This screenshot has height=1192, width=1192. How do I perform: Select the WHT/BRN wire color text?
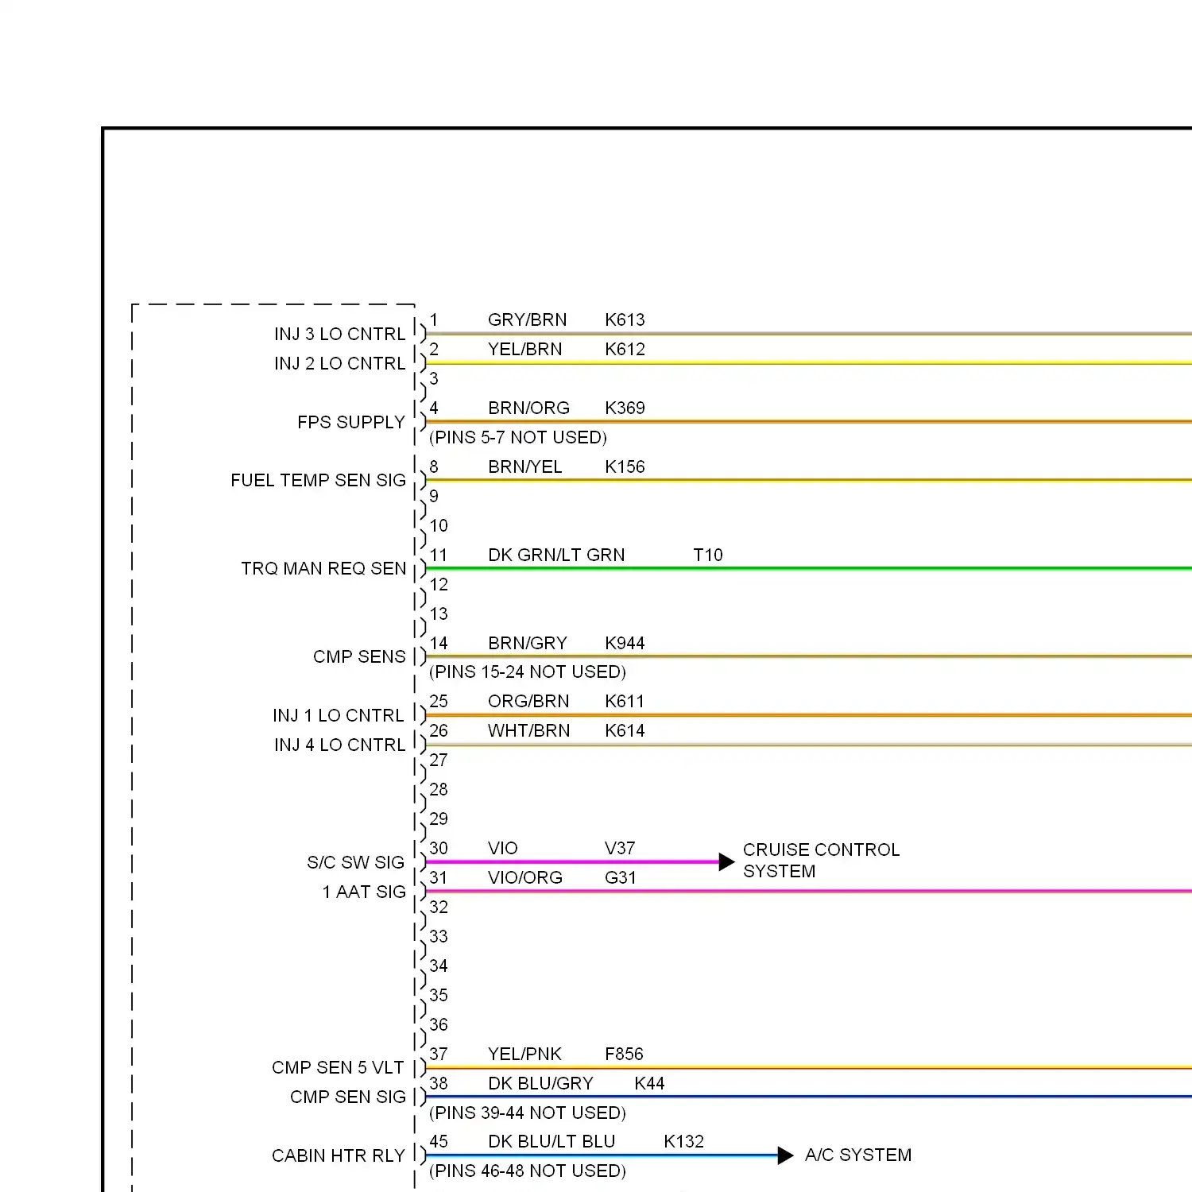coord(529,730)
